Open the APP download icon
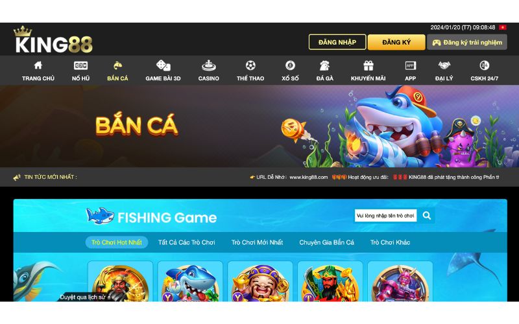This screenshot has width=519, height=324. tap(411, 65)
